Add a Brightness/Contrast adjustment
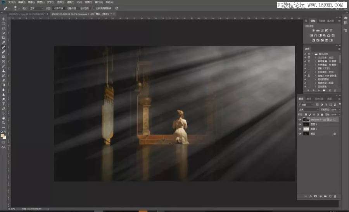The width and height of the screenshot is (349, 212). pyautogui.click(x=313, y=31)
